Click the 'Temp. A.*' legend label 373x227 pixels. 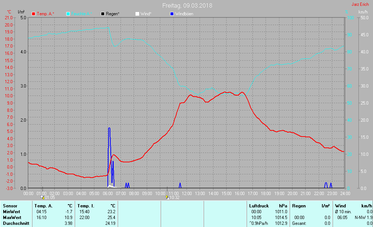click(46, 14)
